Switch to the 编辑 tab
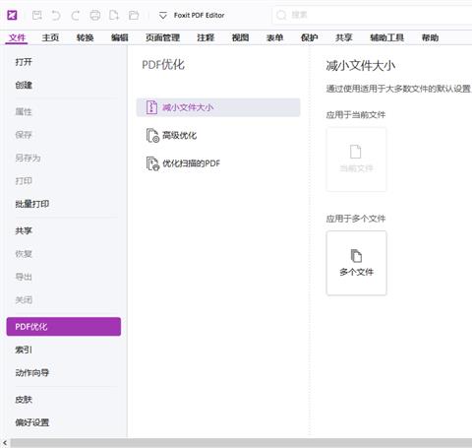Viewport: 472px width, 448px height. pyautogui.click(x=119, y=37)
